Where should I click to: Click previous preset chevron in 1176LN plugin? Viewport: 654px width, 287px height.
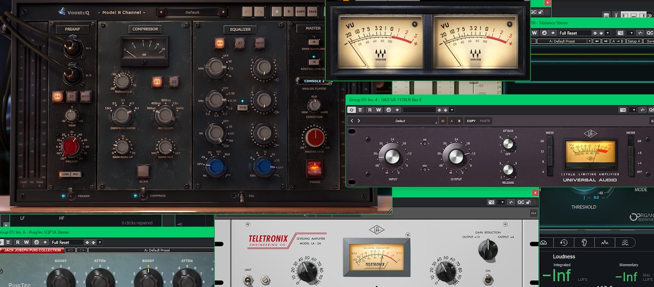pos(352,121)
